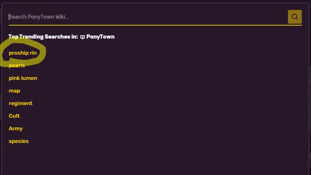Click the magnifying glass search button
The width and height of the screenshot is (311, 175).
point(295,17)
